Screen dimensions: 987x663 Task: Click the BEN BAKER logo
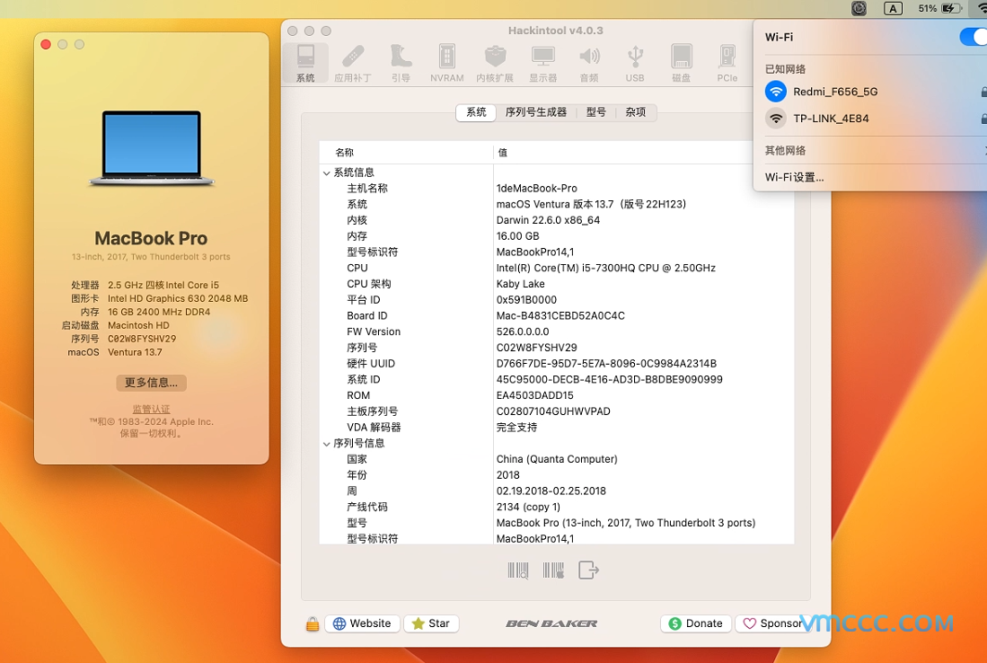point(551,624)
